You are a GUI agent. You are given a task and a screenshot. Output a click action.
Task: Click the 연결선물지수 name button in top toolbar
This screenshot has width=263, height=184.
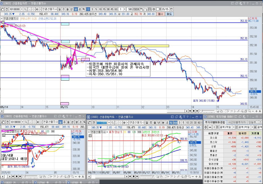click(x=49, y=9)
